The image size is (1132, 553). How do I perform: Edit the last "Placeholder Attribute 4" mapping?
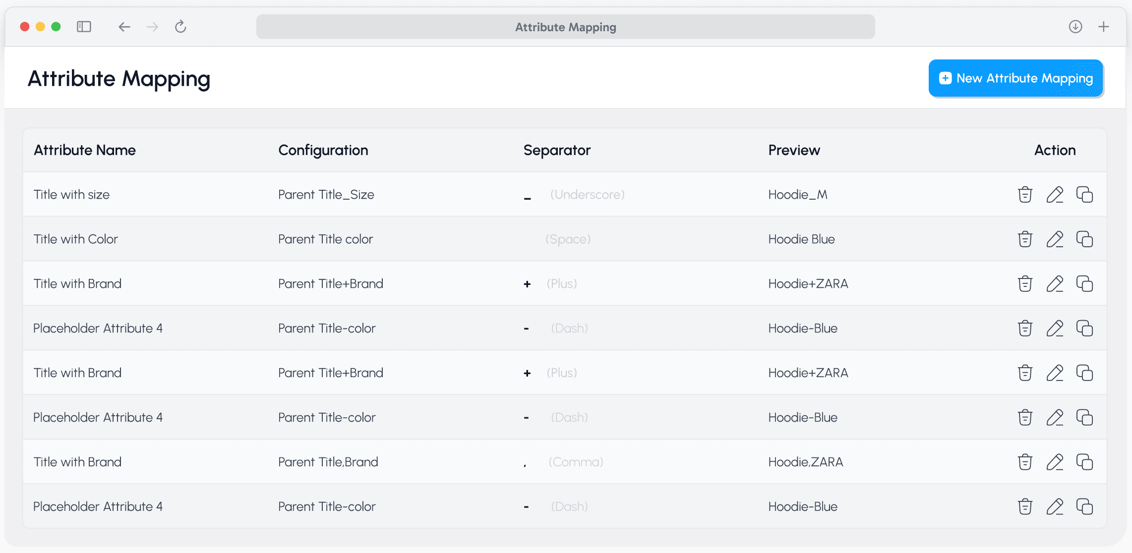[x=1055, y=506]
